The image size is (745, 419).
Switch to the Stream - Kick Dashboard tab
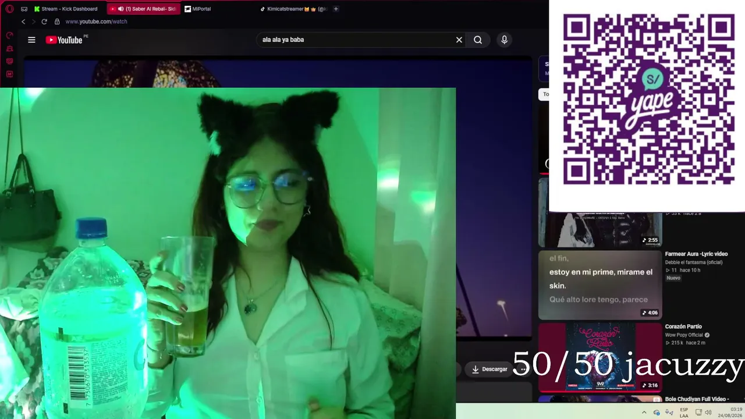tap(66, 9)
